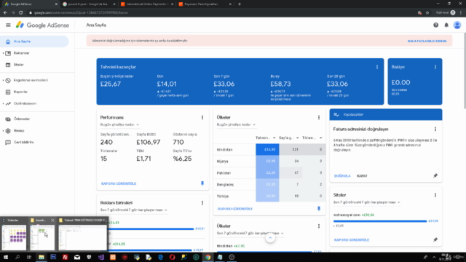The height and width of the screenshot is (262, 466).
Task: Open the account avatar menu
Action: pyautogui.click(x=457, y=25)
